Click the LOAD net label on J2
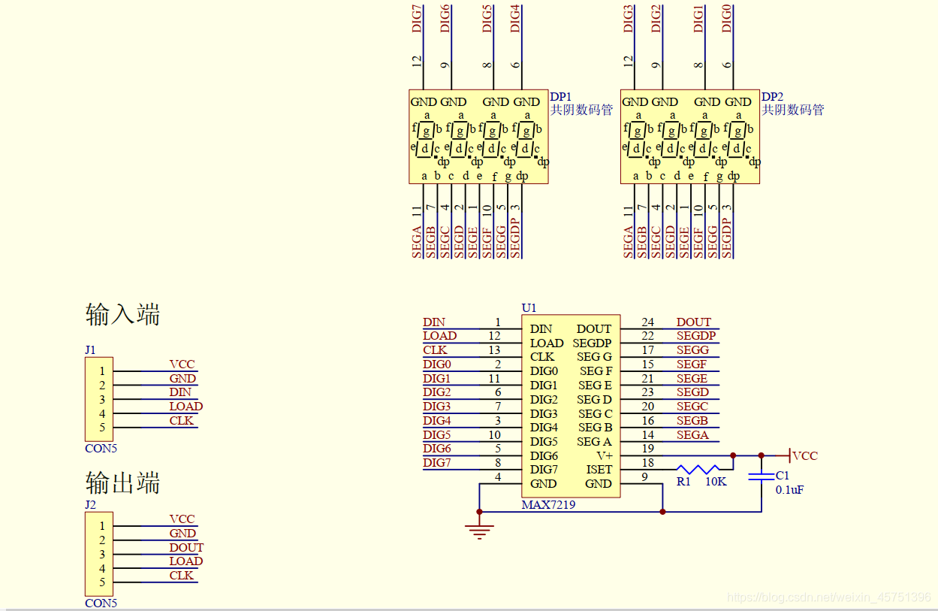Screen dimensions: 938x611 pyautogui.click(x=185, y=561)
